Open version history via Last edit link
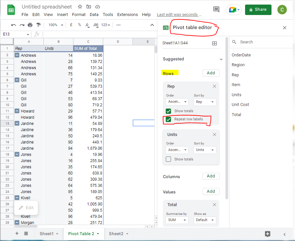This screenshot has height=241, width=295. (x=179, y=14)
